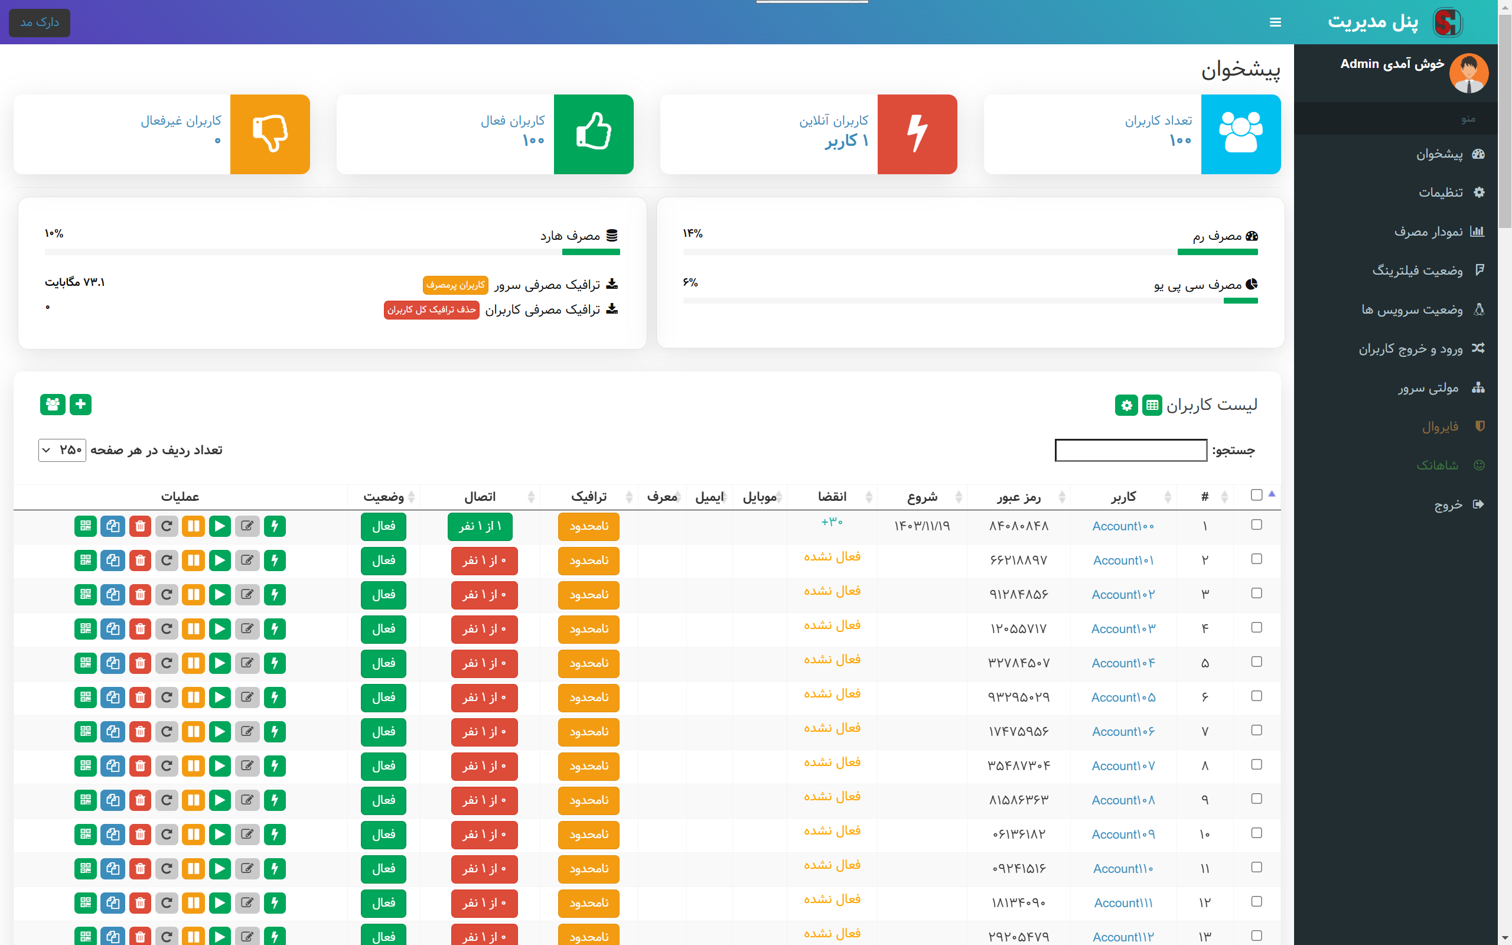The width and height of the screenshot is (1512, 945).
Task: Toggle the hamburger sidebar menu icon
Action: (x=1275, y=22)
